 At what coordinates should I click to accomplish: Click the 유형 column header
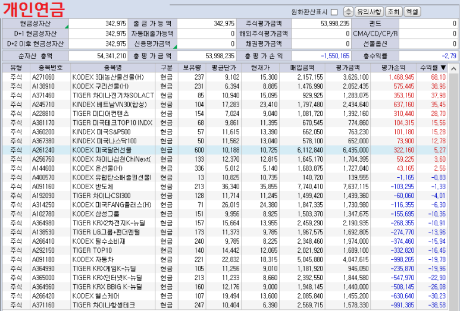click(x=16, y=68)
